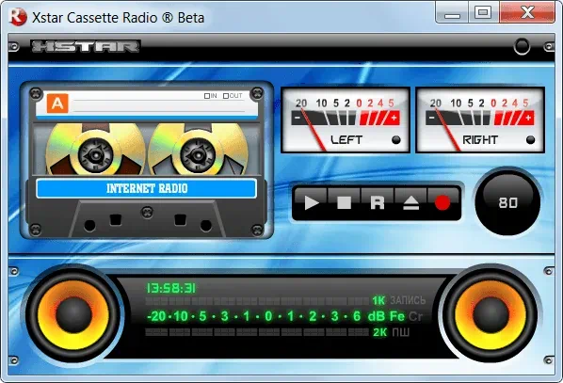
Task: Click the LEFT VU meter
Action: coord(346,120)
